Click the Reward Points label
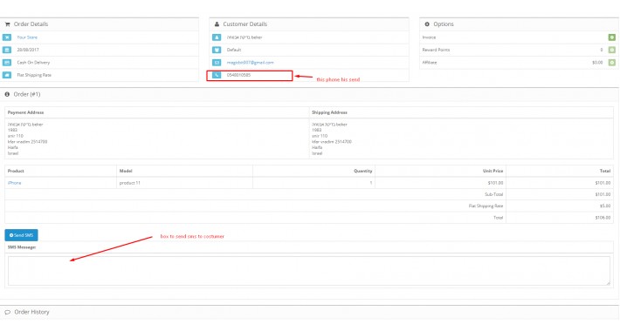 (436, 51)
